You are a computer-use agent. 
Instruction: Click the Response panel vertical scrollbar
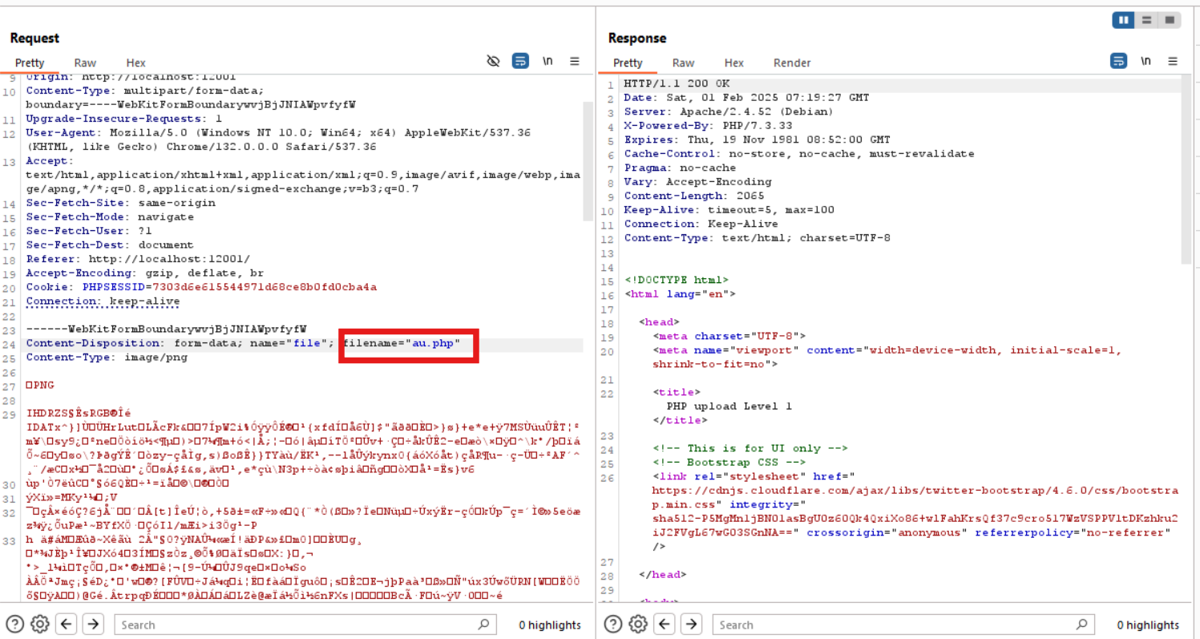pos(1186,170)
